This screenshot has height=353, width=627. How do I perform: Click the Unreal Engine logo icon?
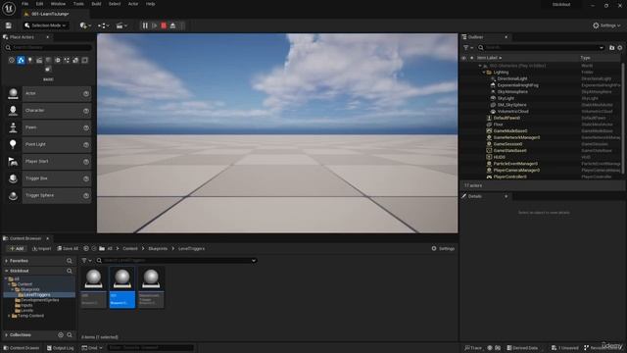(x=9, y=8)
